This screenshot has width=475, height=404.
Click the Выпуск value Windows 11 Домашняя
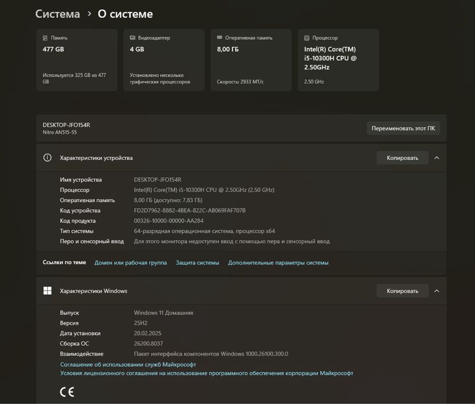[164, 313]
